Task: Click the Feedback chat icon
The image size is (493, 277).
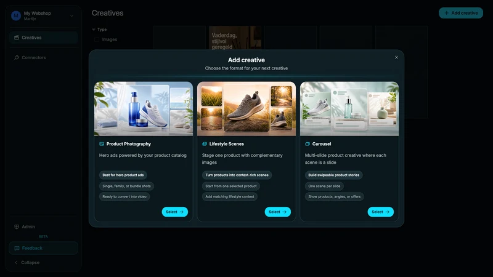Action: [x=17, y=248]
